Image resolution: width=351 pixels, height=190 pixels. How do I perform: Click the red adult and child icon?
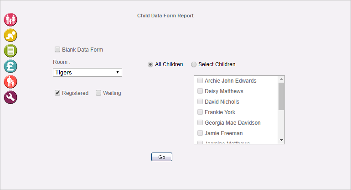[x=10, y=82]
